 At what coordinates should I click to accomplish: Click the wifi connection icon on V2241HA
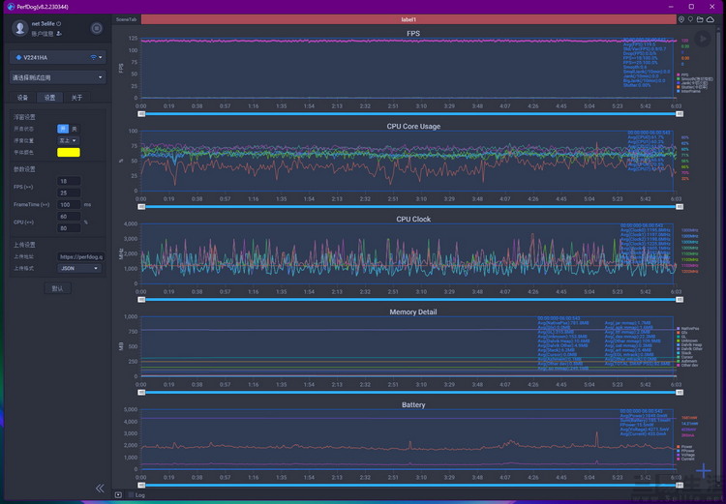click(x=94, y=57)
